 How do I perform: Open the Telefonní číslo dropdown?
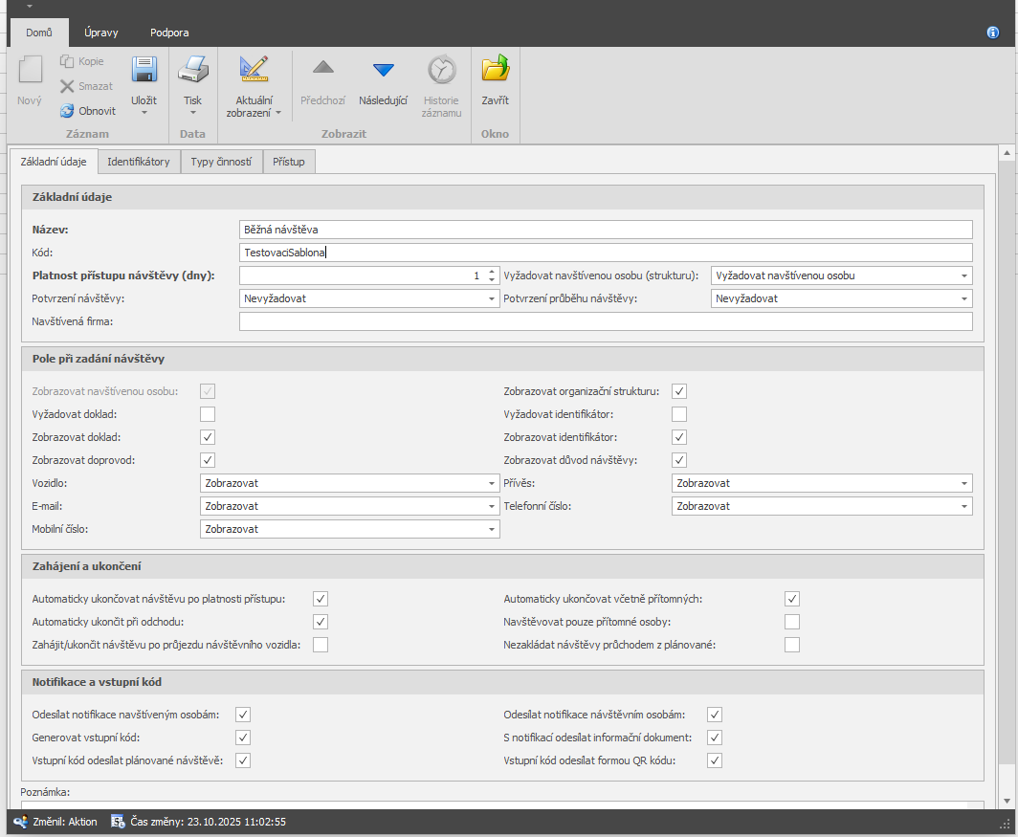coord(964,506)
